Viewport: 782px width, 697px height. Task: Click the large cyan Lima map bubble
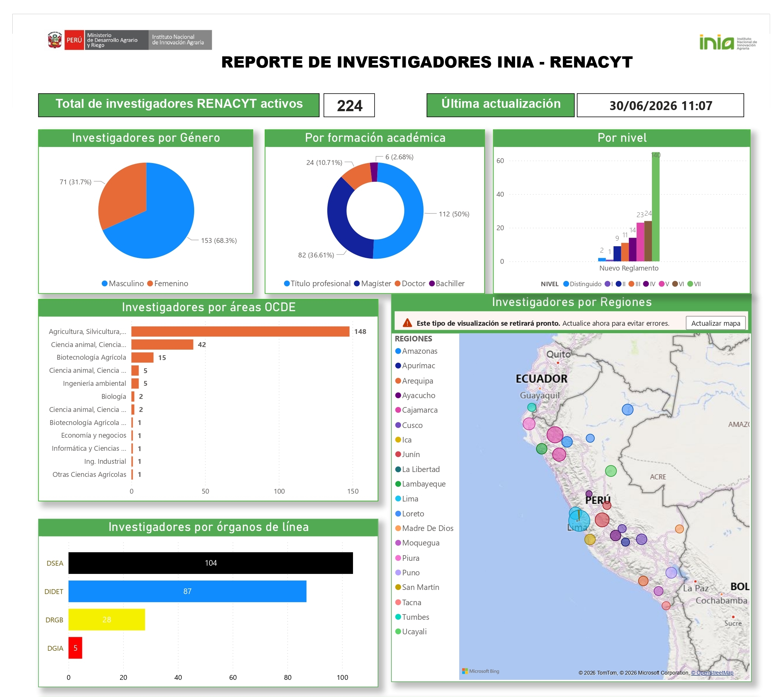point(579,521)
